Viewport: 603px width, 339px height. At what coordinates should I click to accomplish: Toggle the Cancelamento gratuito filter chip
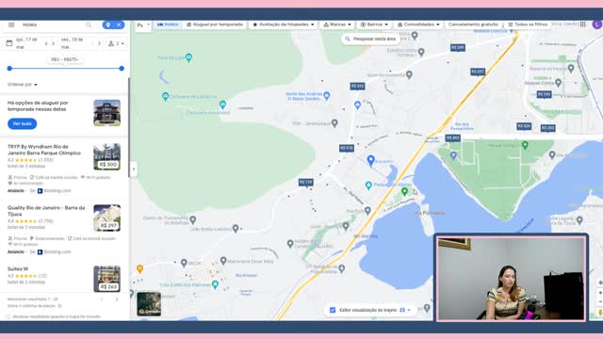tap(473, 24)
